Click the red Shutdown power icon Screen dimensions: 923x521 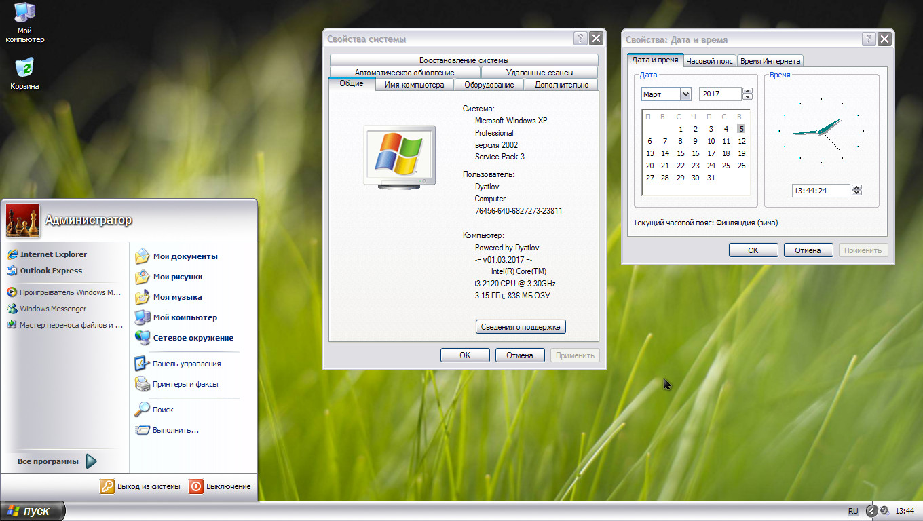196,486
